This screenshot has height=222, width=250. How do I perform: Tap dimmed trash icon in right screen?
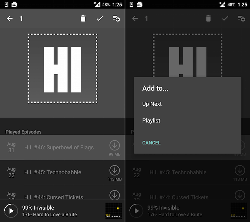tap(208, 19)
